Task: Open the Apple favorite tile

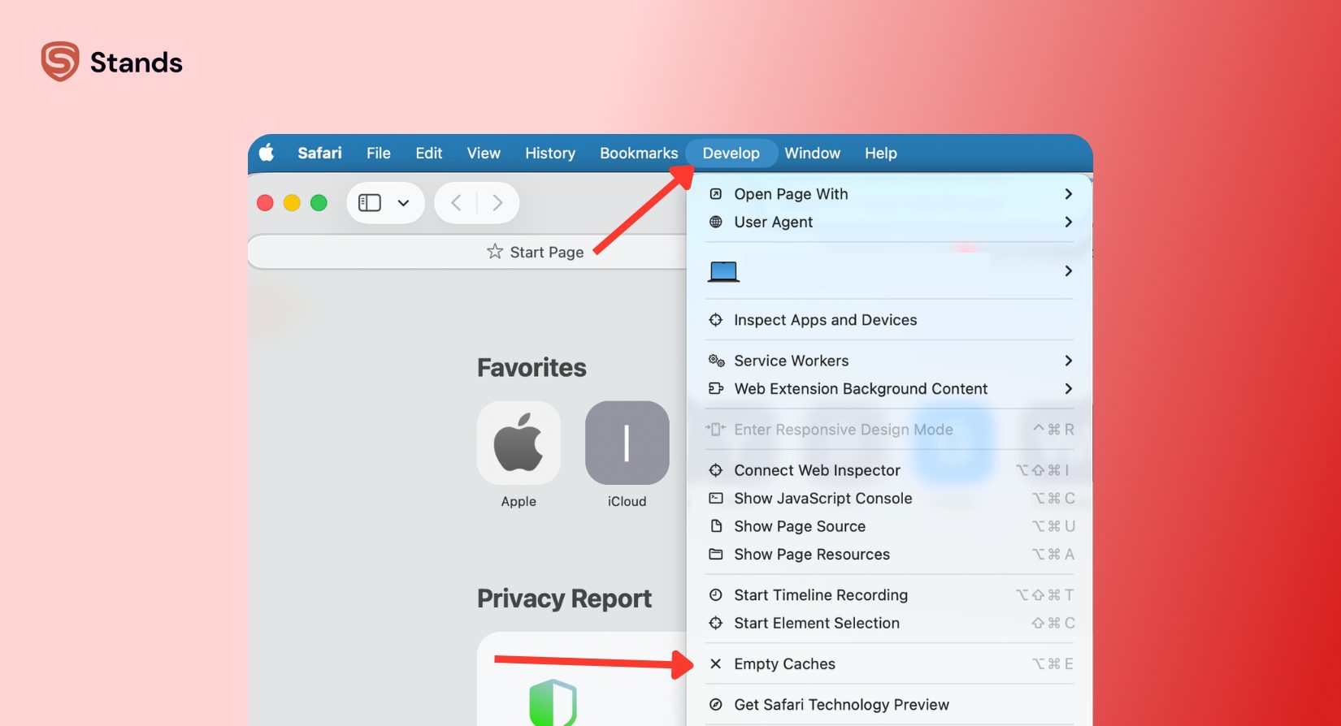Action: [x=519, y=443]
